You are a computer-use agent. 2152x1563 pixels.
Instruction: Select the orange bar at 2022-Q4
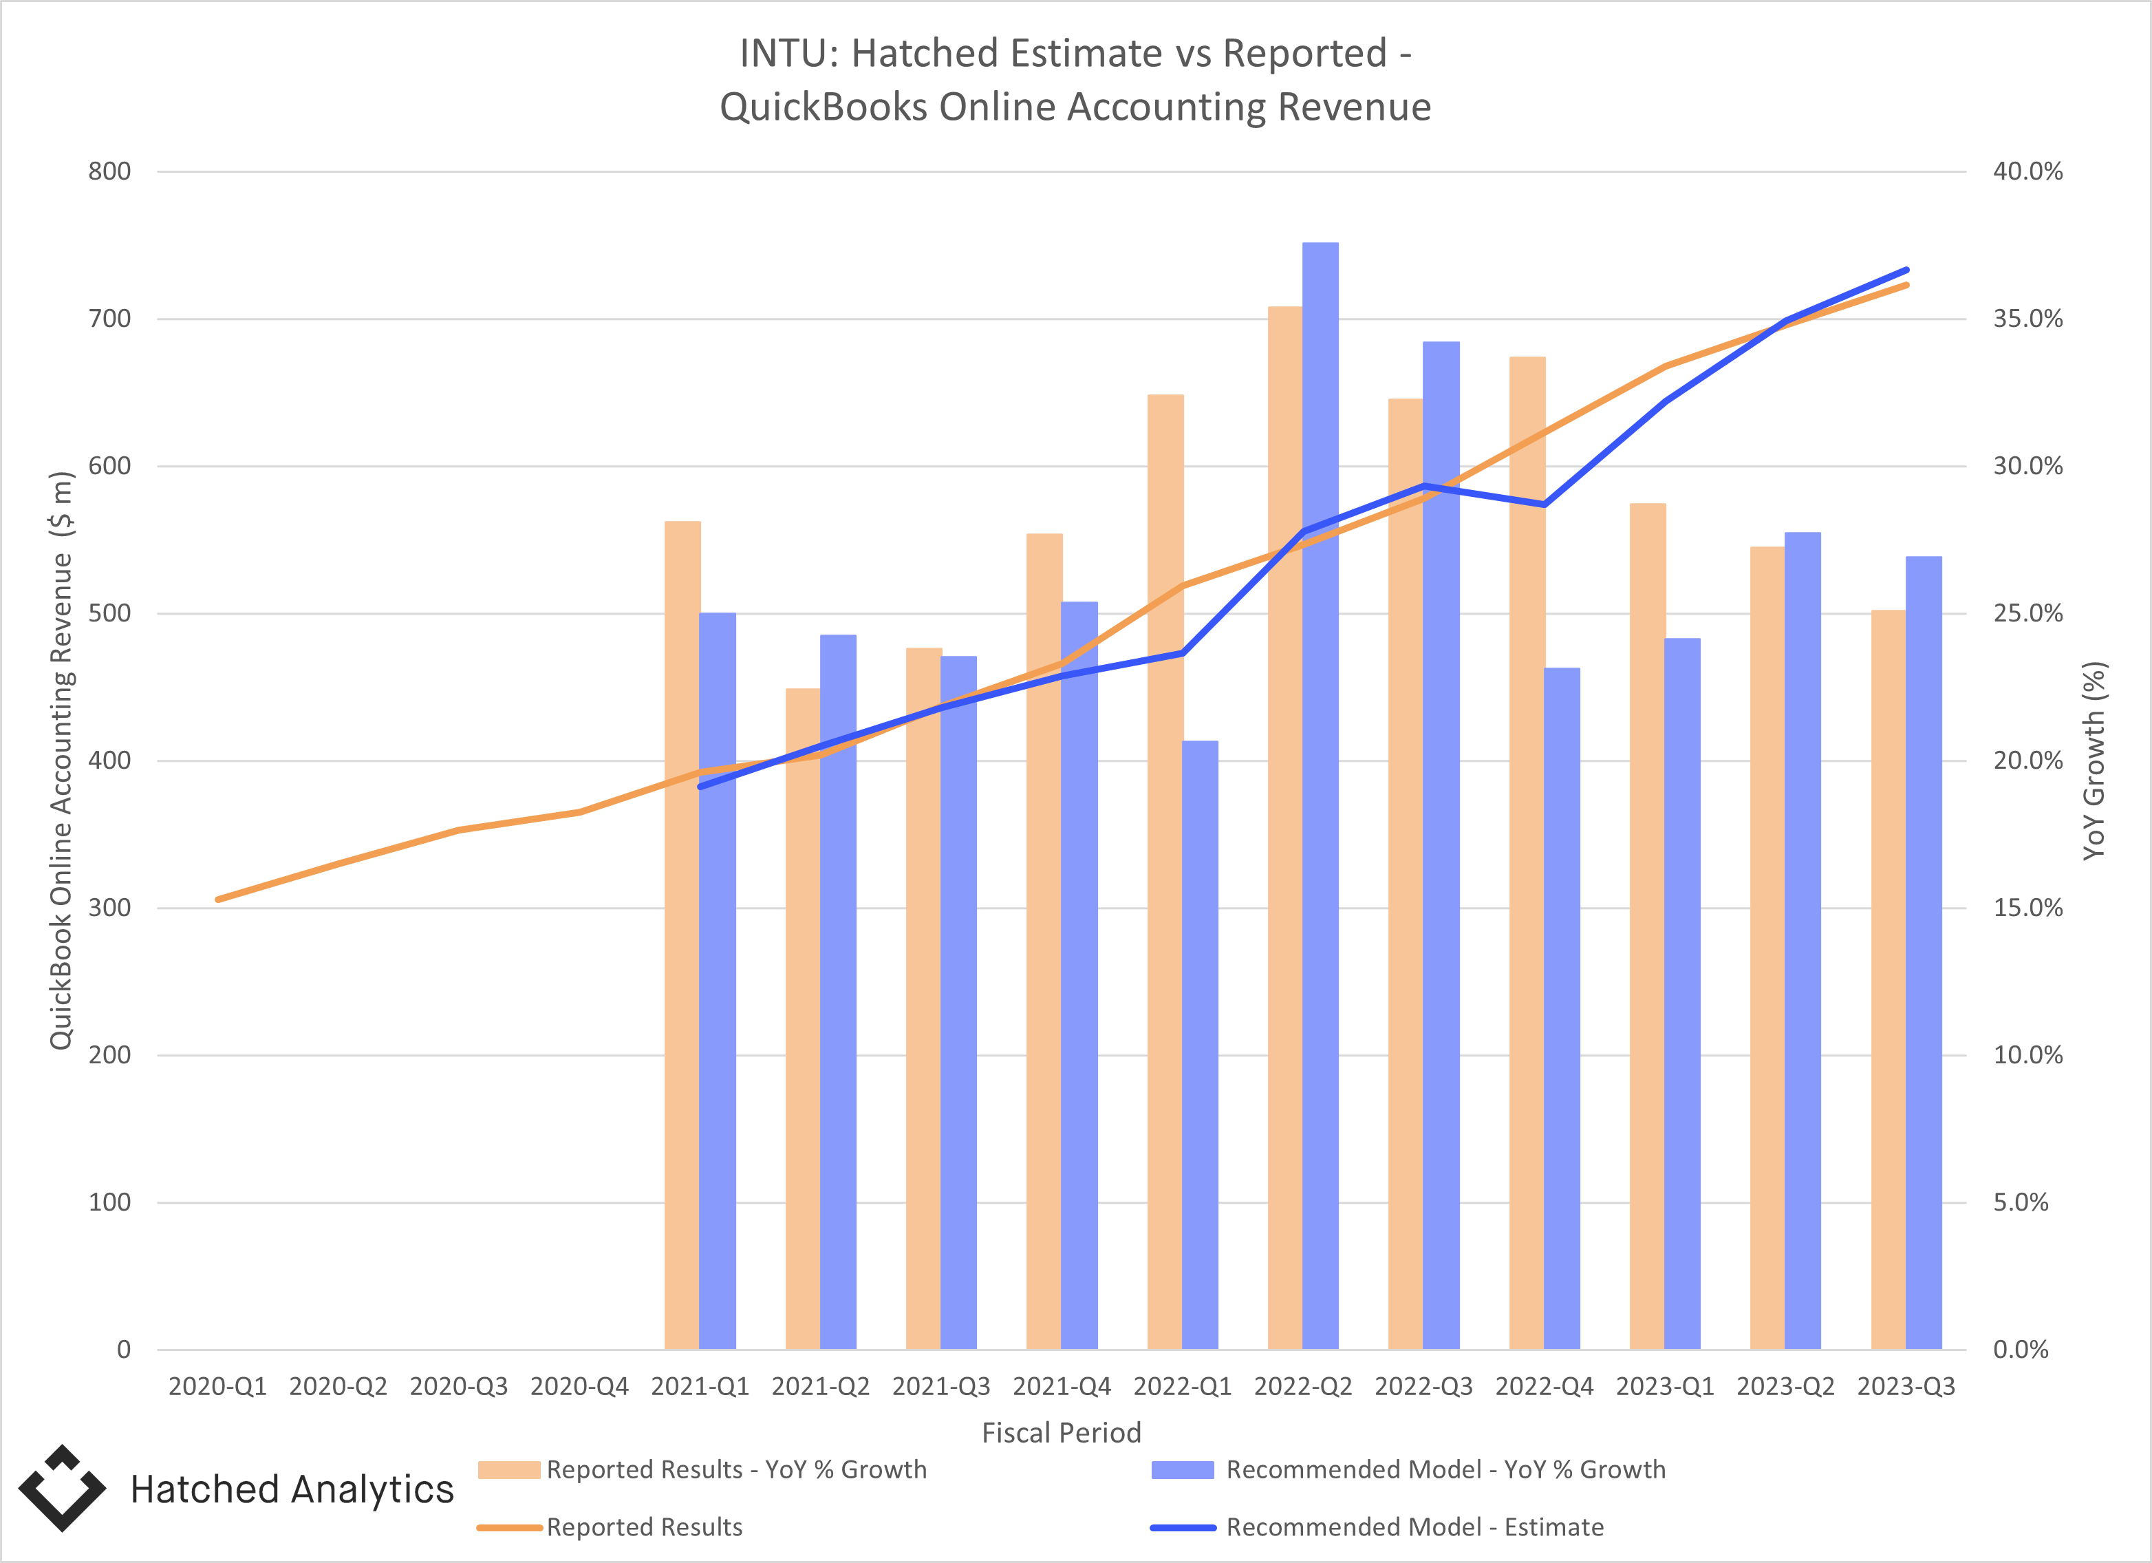1527,852
